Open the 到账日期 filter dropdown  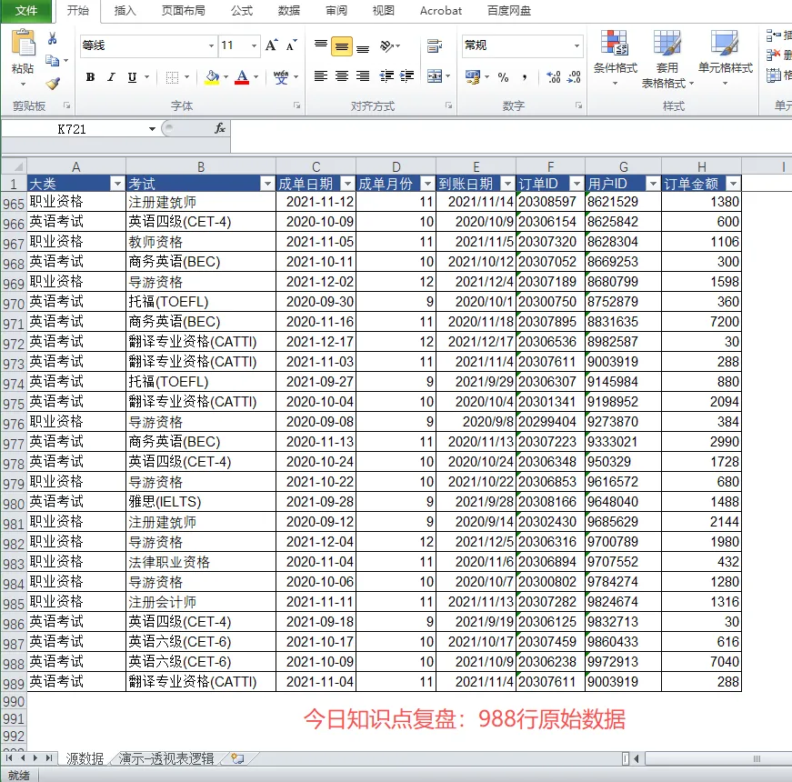click(x=507, y=184)
